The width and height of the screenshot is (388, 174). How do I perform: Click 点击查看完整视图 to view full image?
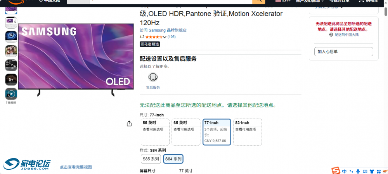pyautogui.click(x=76, y=167)
